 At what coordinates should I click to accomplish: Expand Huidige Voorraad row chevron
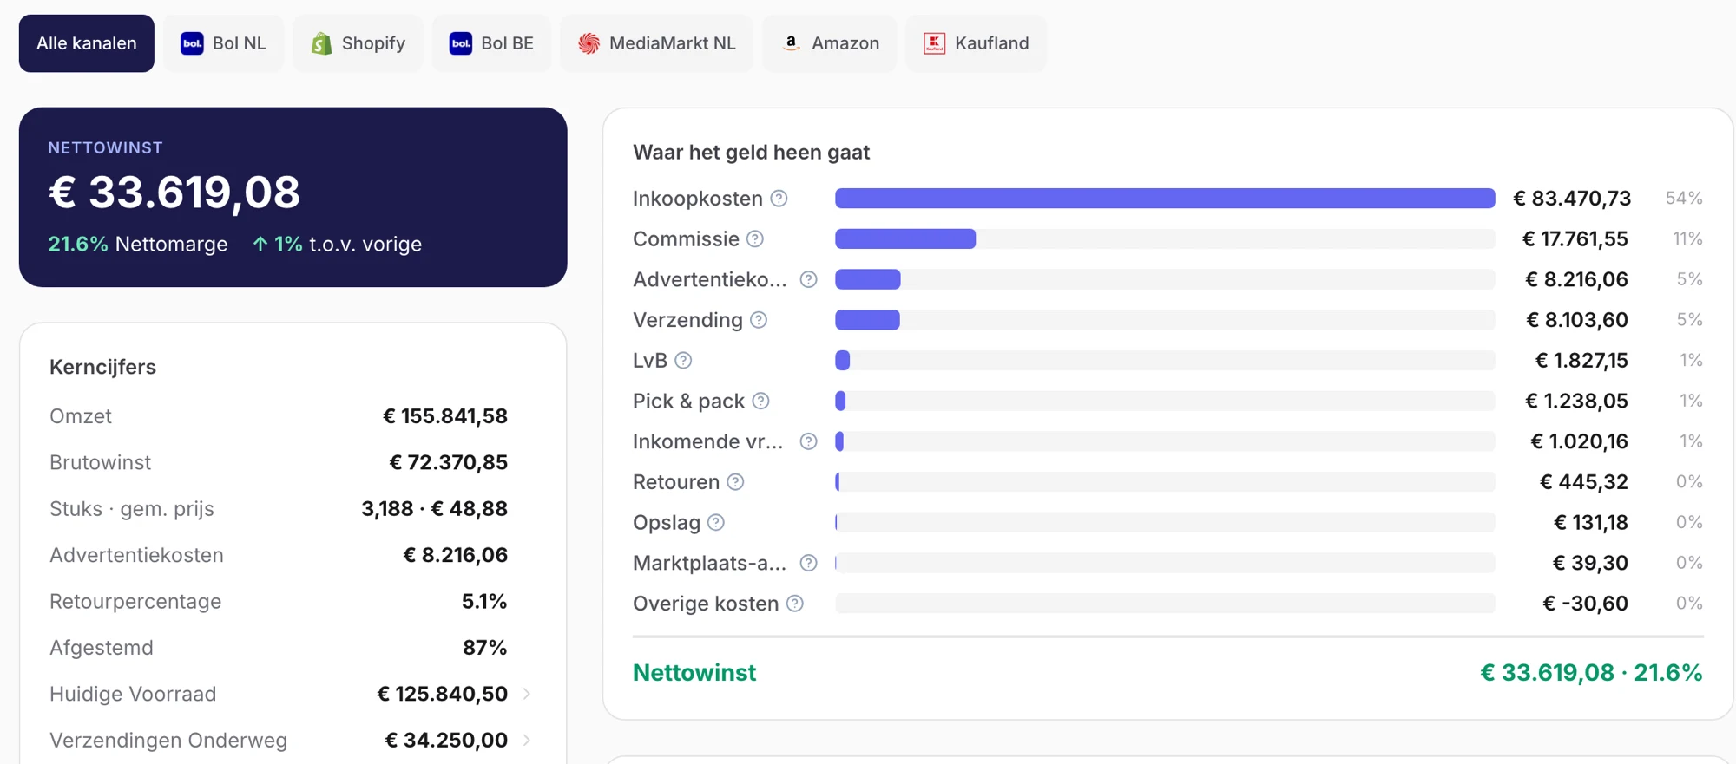tap(527, 694)
